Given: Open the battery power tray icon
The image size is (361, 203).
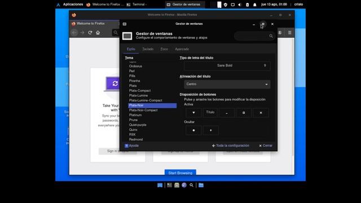Looking at the screenshot, I should (247, 5).
